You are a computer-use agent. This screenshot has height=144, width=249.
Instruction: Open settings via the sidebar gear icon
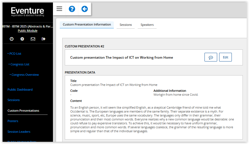click(22, 39)
